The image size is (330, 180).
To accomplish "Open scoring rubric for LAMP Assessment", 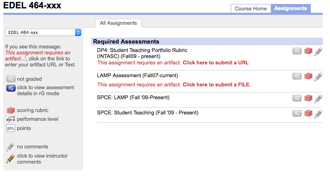I will [308, 76].
